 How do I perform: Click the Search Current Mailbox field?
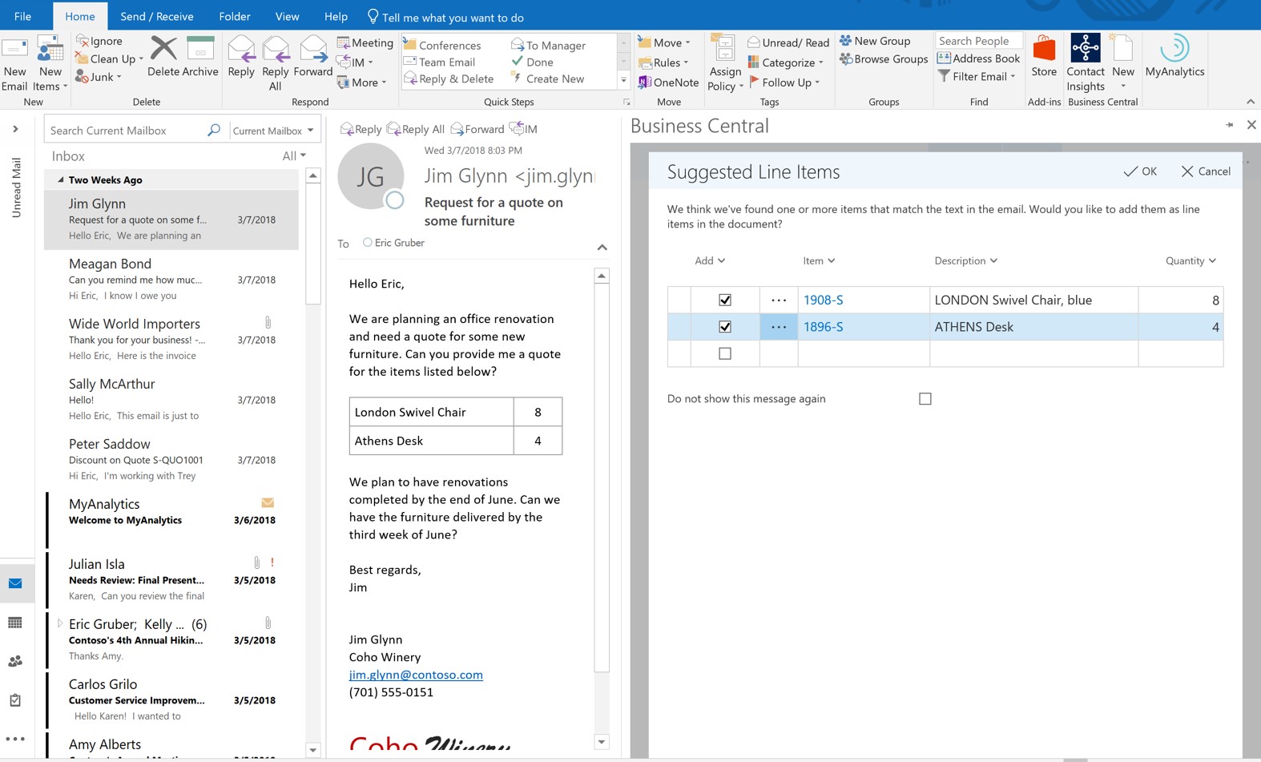126,131
